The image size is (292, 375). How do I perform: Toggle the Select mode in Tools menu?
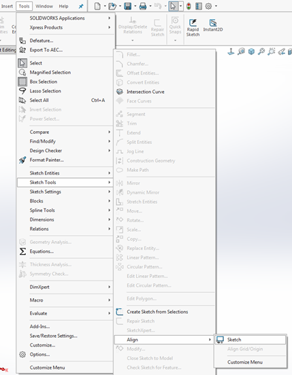click(x=65, y=63)
